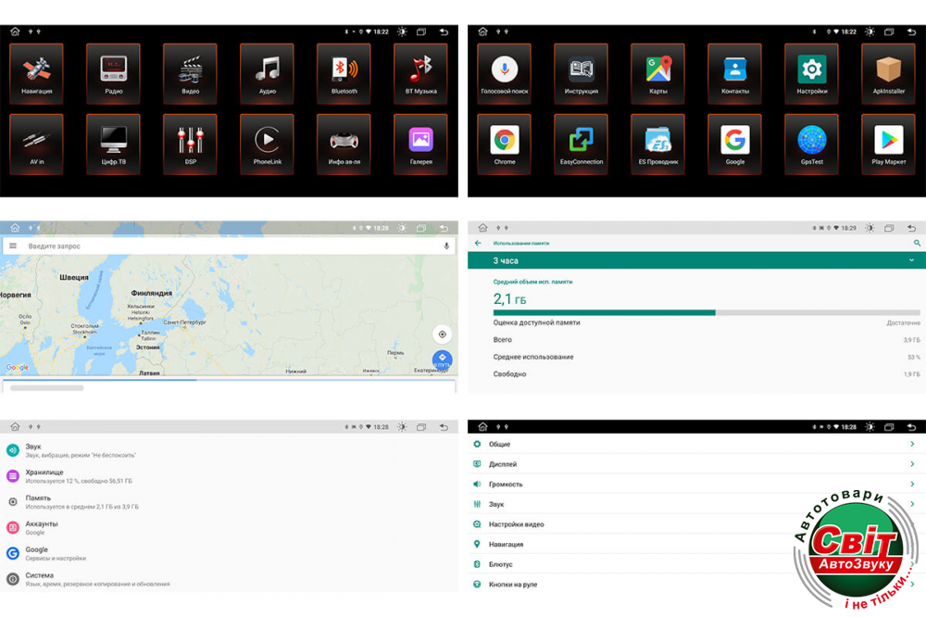Open the Кнопки на руле settings
This screenshot has width=926, height=617.
click(513, 585)
